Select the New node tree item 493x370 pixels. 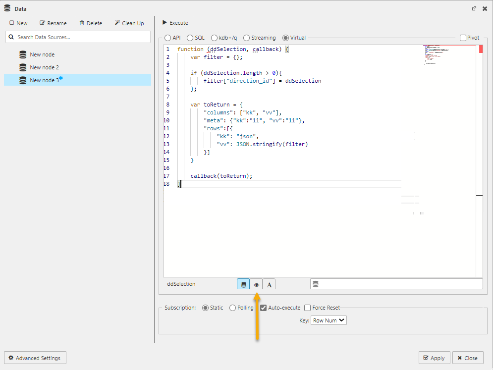click(42, 54)
